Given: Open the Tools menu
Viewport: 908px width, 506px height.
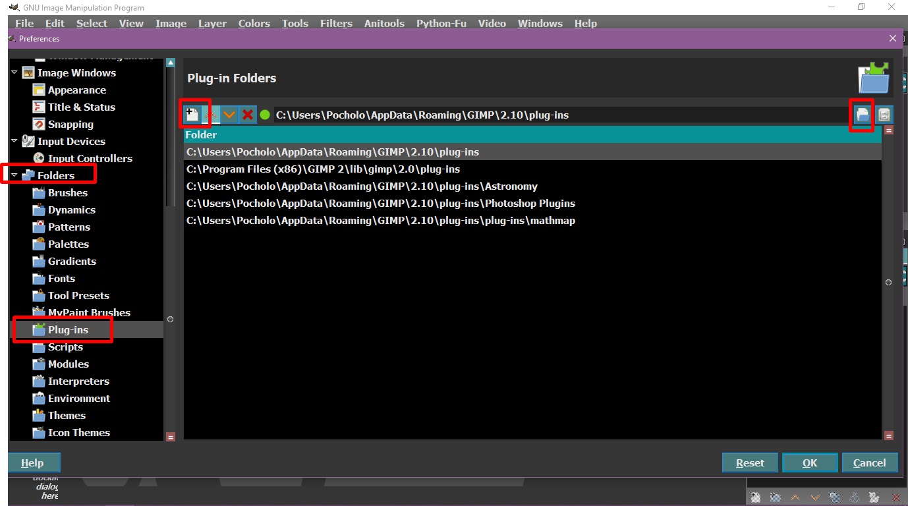Looking at the screenshot, I should tap(295, 23).
